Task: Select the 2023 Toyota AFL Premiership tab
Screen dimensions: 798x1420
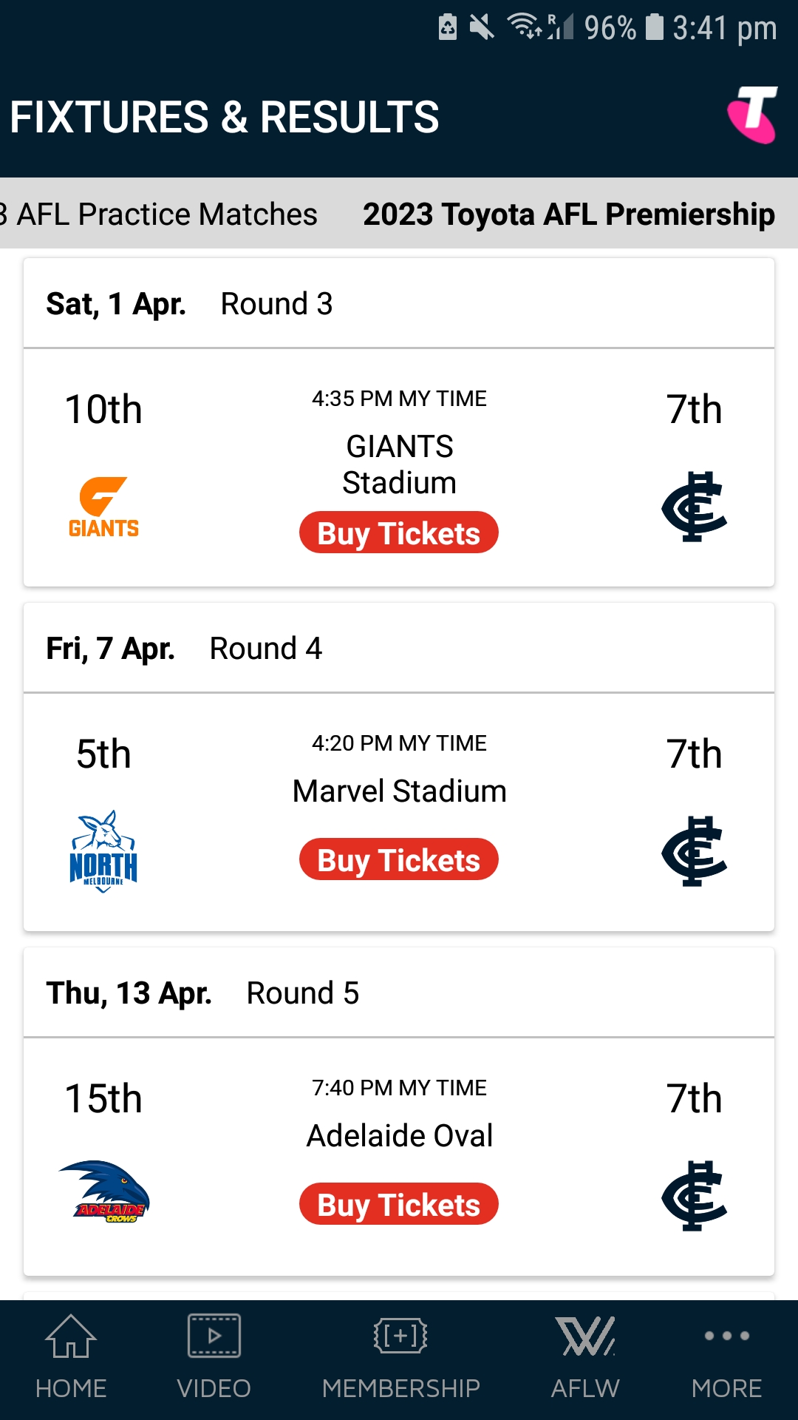Action: click(x=569, y=214)
